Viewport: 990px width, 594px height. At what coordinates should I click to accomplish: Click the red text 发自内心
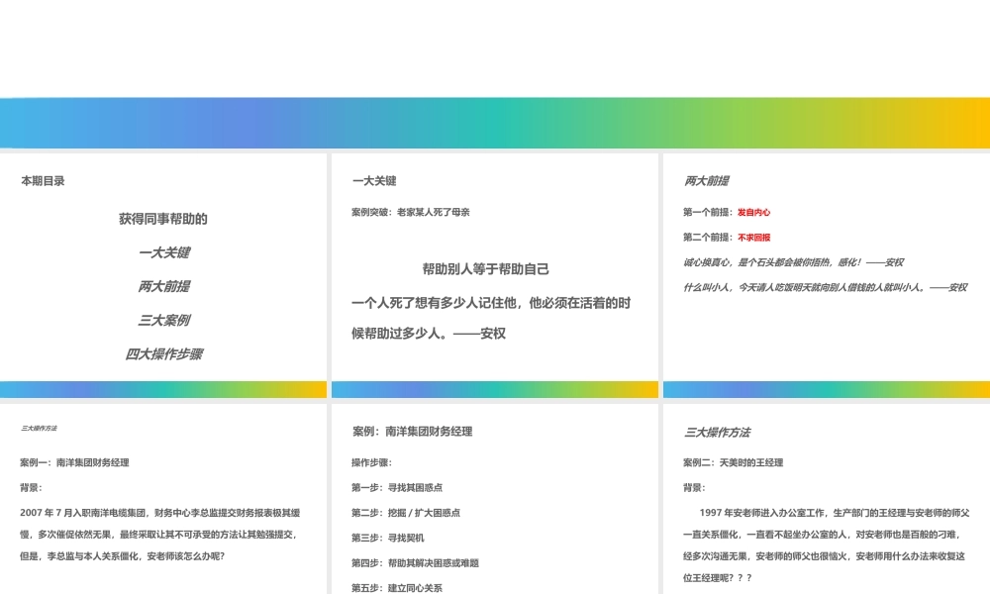[753, 212]
